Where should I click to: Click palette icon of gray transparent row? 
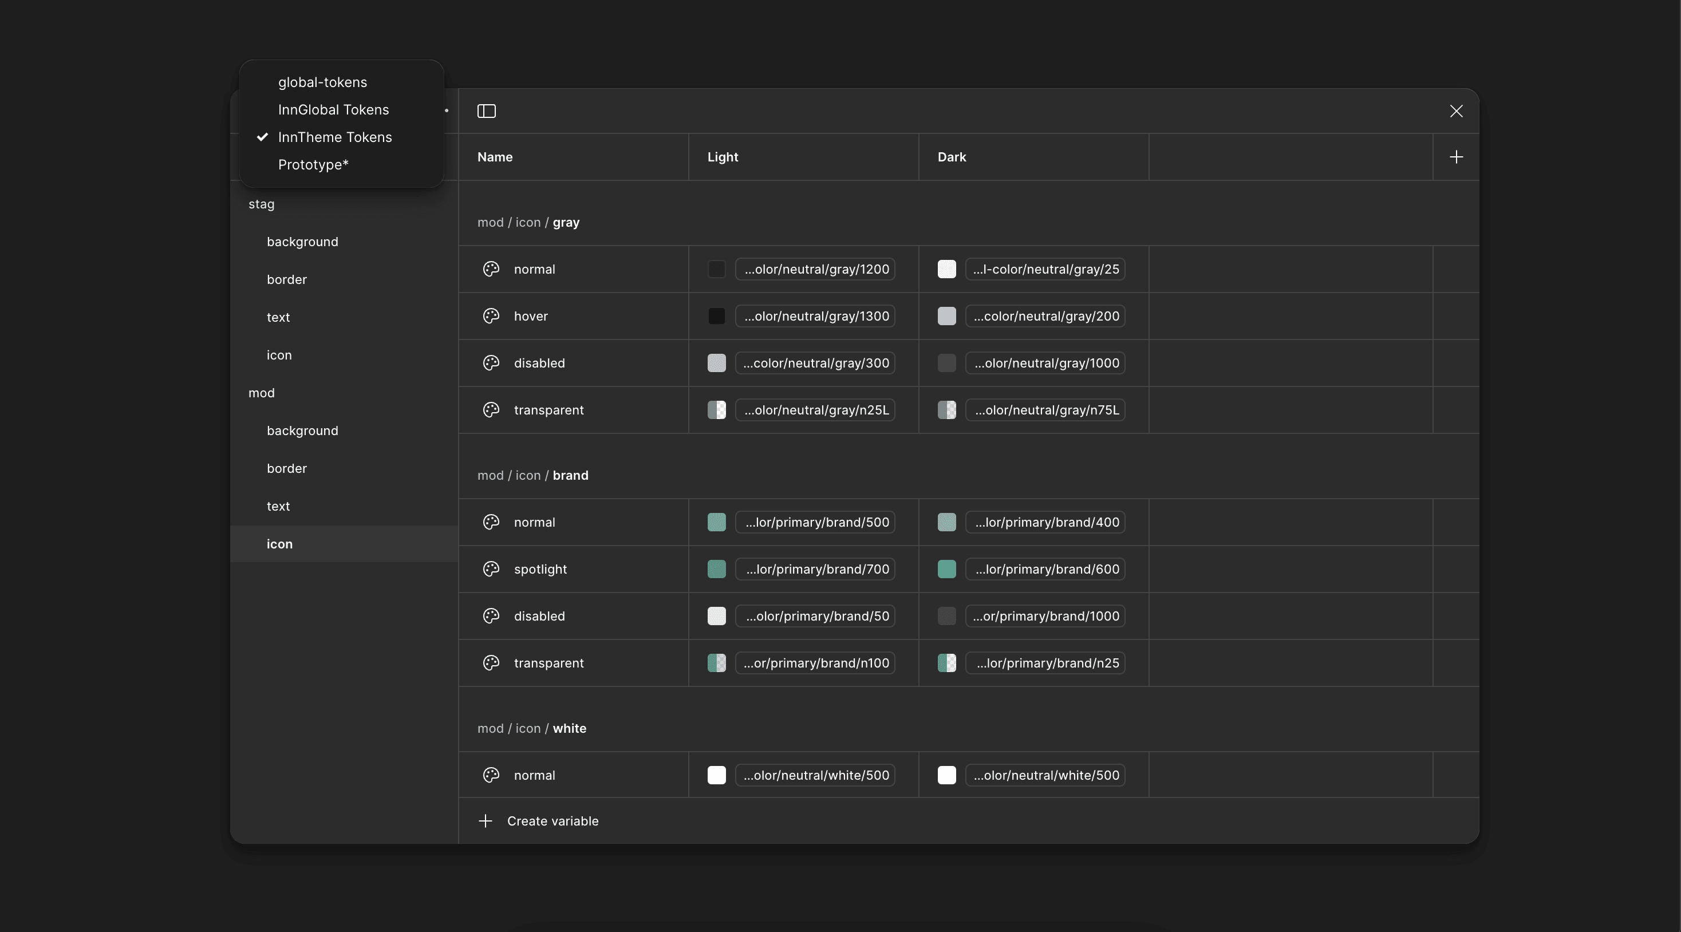(x=491, y=410)
